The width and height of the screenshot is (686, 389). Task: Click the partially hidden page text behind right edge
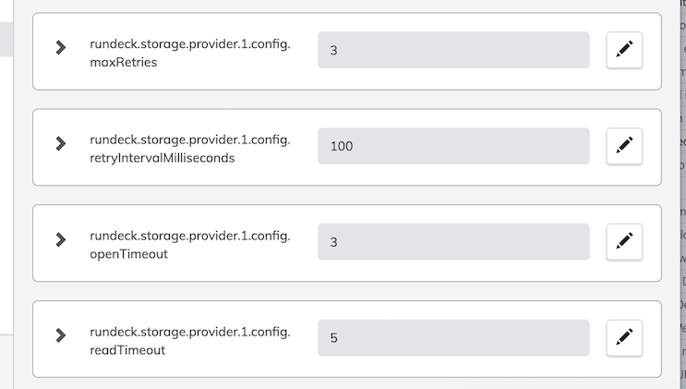tap(682, 194)
